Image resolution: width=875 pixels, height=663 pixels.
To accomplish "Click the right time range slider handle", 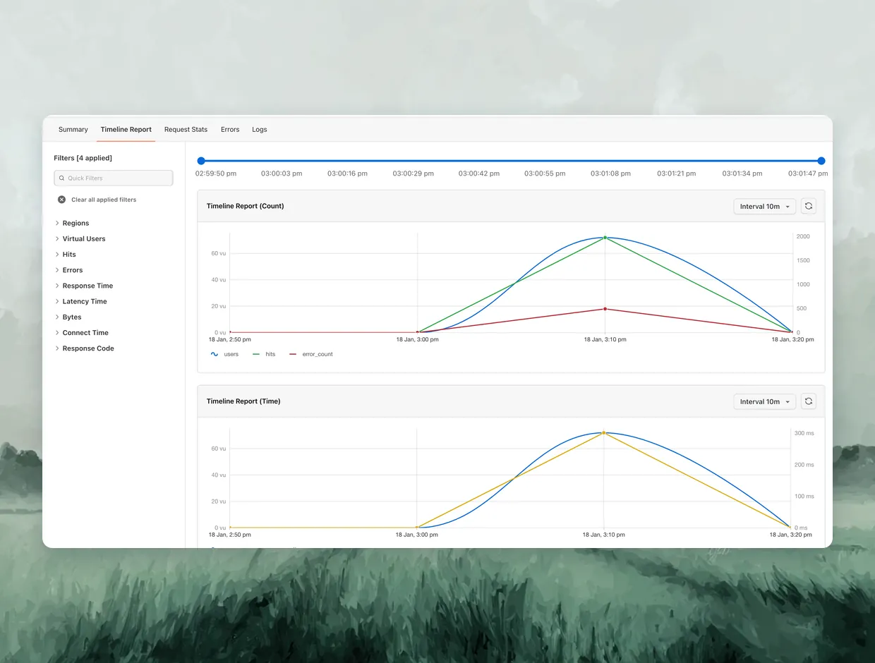I will (821, 161).
